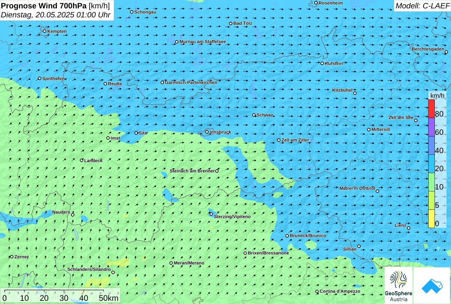Select the Garmisch-Partenkirchen label

coord(191,82)
